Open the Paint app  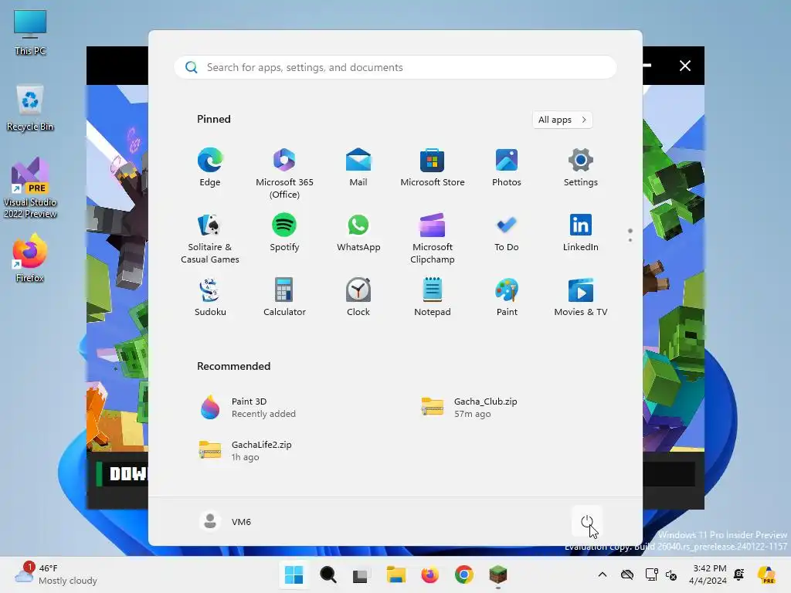click(507, 297)
